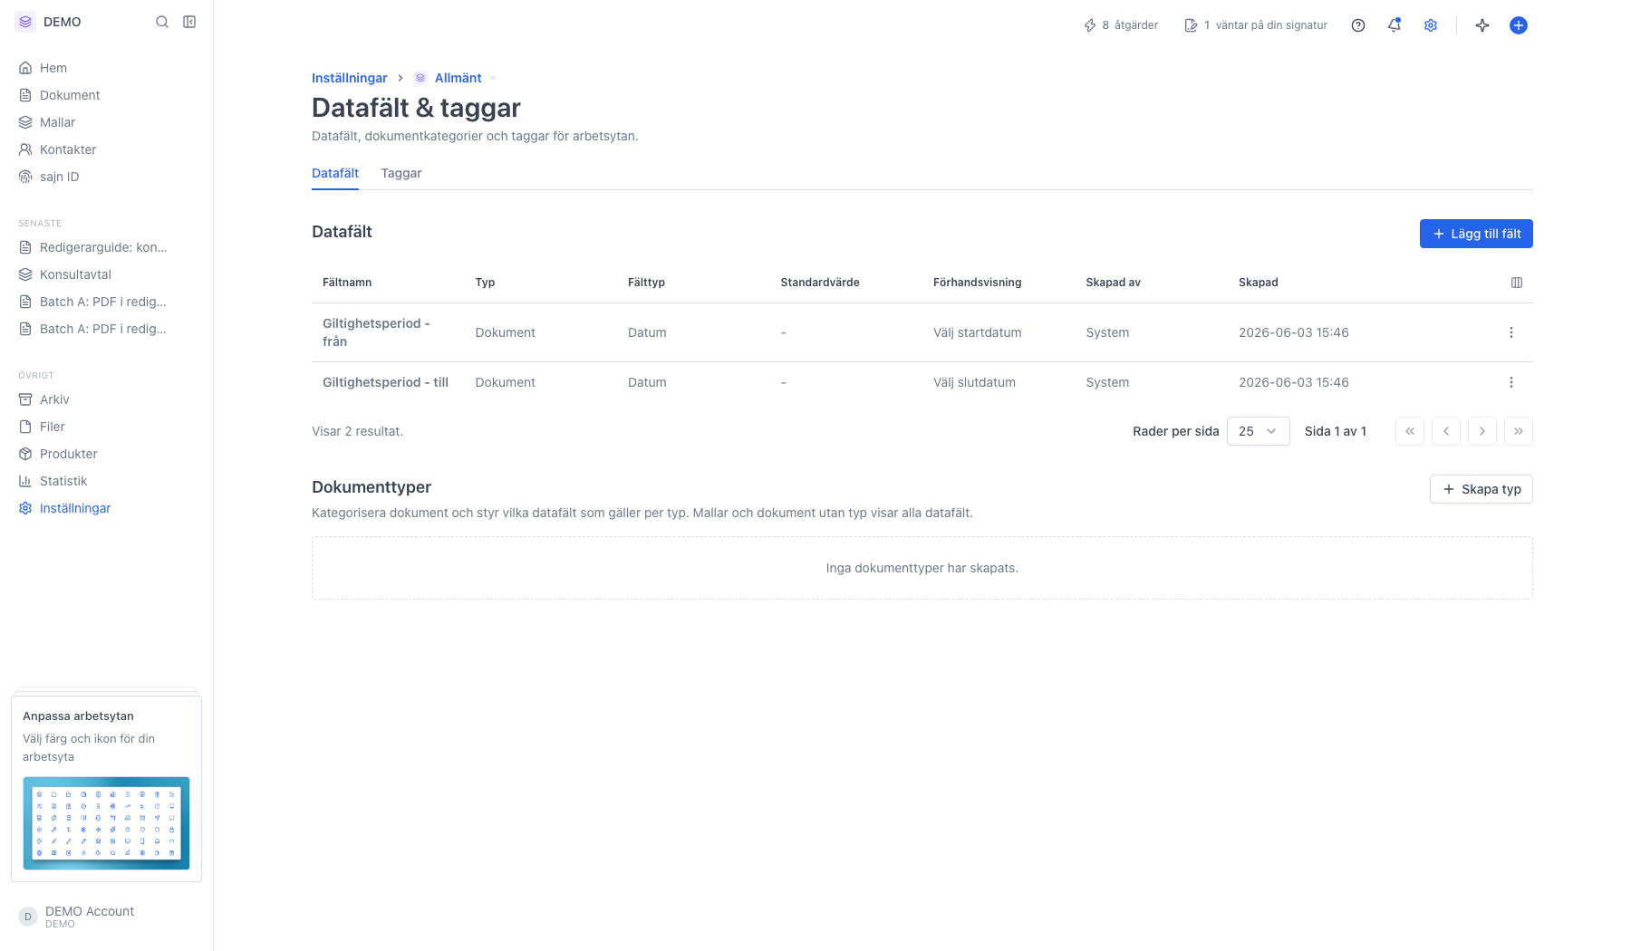Screen dimensions: 1631x951
Task: Open Mallar in sidebar
Action: pyautogui.click(x=106, y=122)
